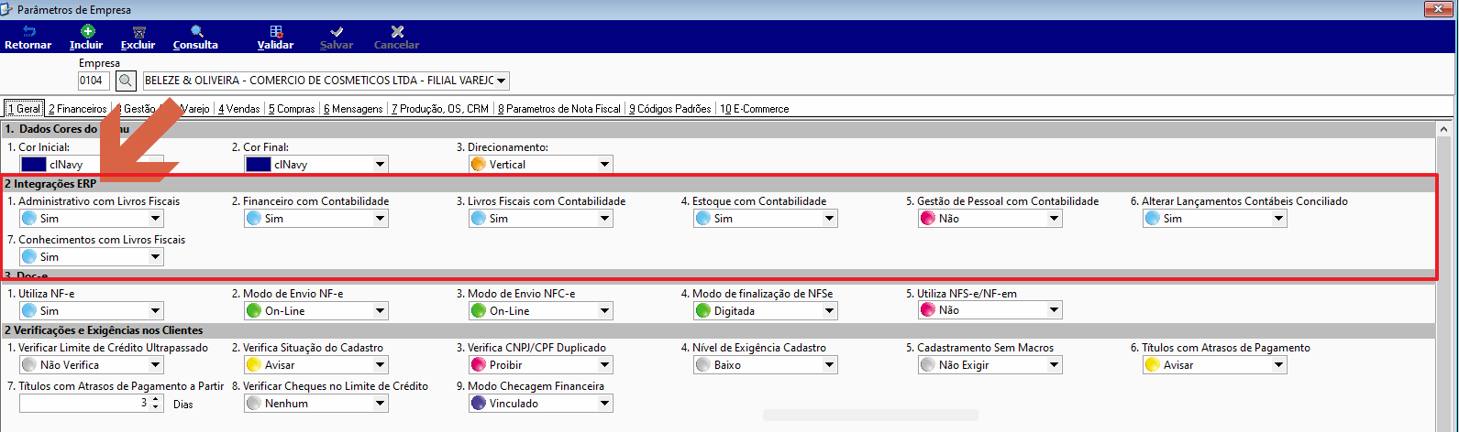Click the Cor Final navy color swatch
The width and height of the screenshot is (1459, 432).
point(259,165)
